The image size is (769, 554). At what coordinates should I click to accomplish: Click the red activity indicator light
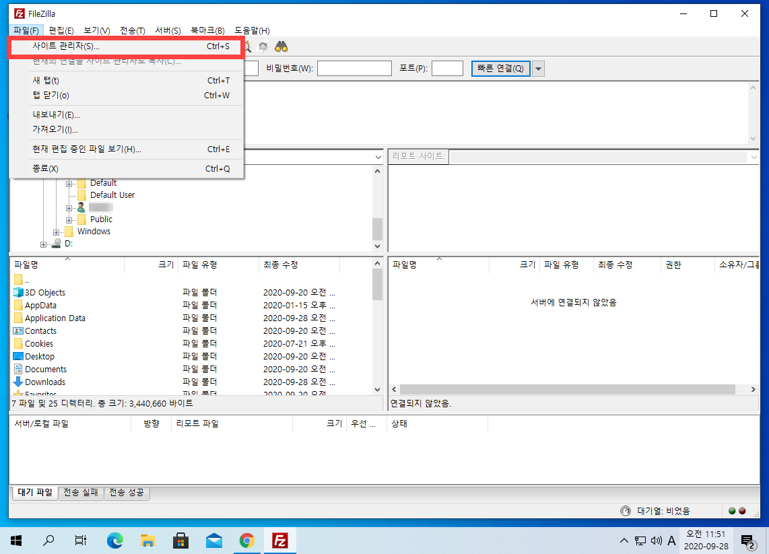pos(742,511)
